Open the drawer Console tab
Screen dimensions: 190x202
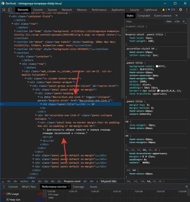point(13,186)
